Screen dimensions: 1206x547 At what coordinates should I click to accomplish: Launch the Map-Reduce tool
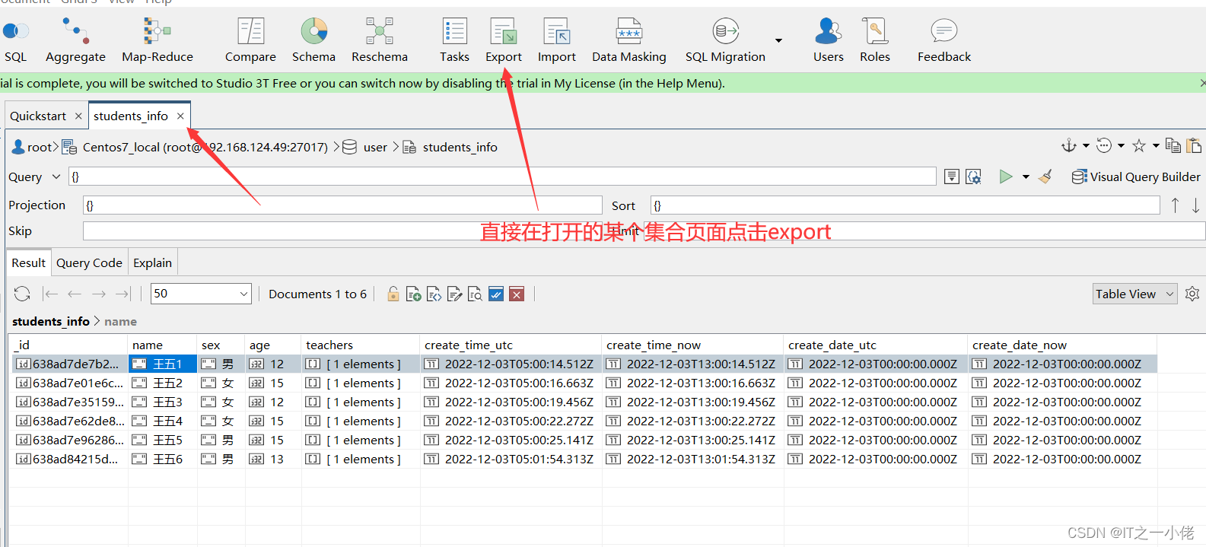pyautogui.click(x=158, y=41)
